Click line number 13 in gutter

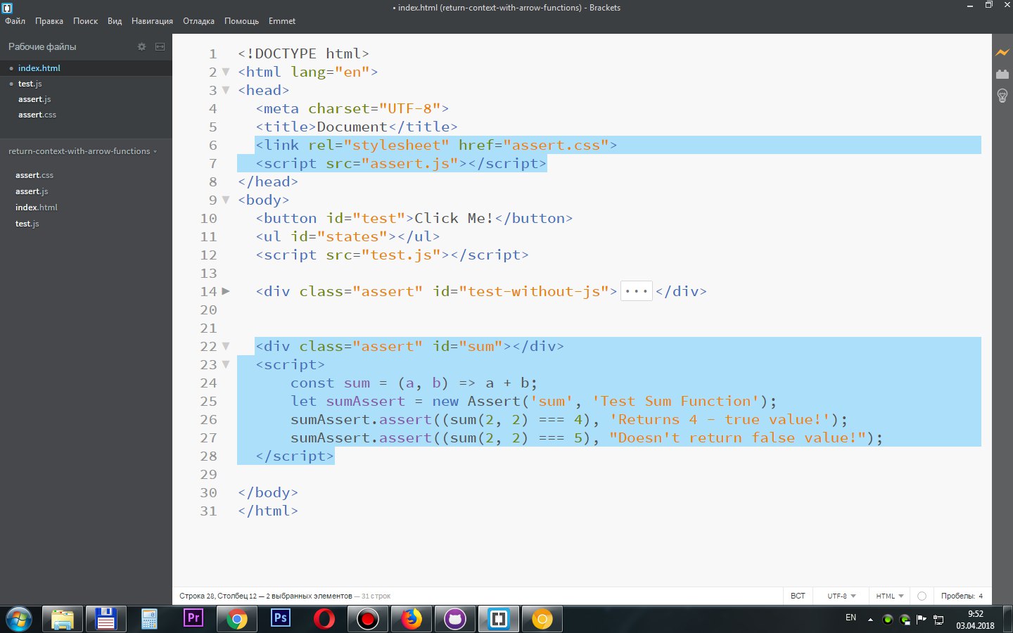[208, 273]
